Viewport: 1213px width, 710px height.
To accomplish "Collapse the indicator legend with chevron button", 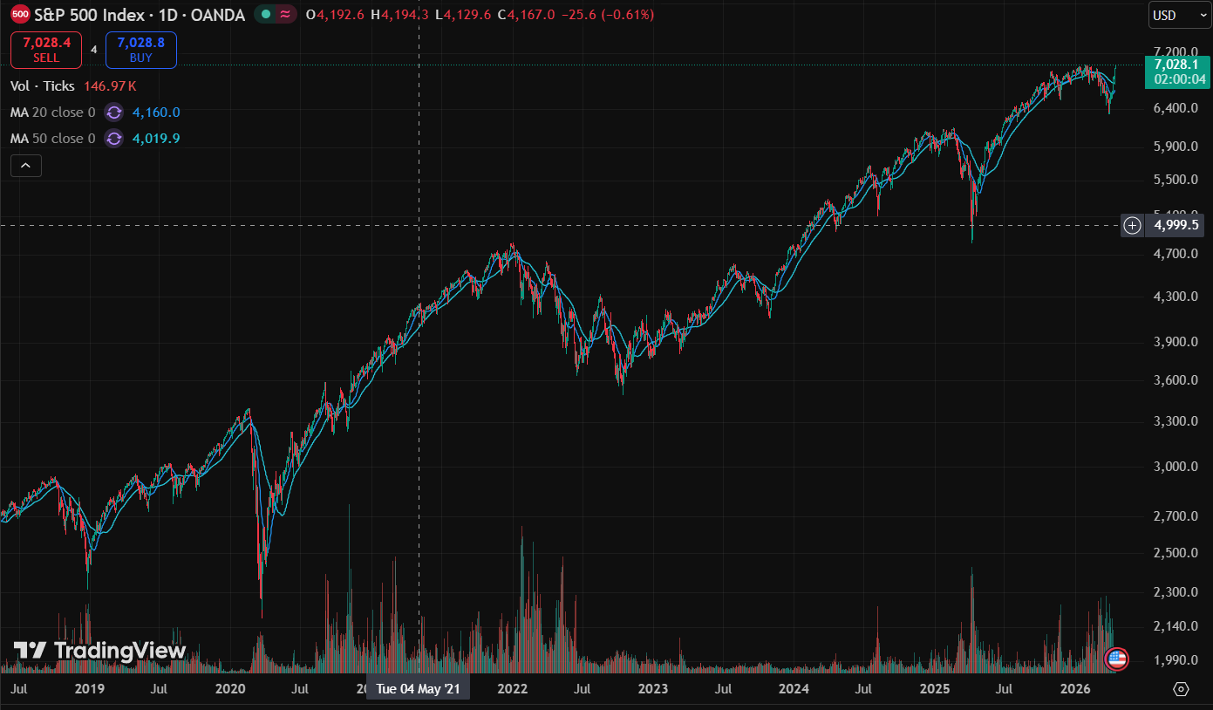I will (x=25, y=166).
